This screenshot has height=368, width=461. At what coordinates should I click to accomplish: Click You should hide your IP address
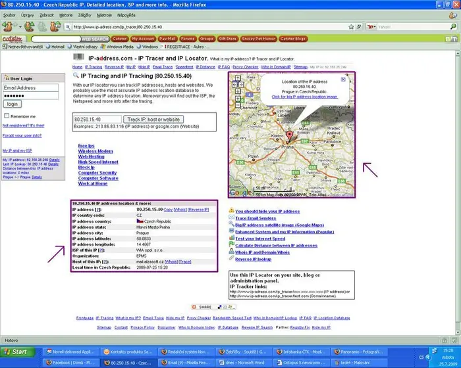pyautogui.click(x=267, y=212)
